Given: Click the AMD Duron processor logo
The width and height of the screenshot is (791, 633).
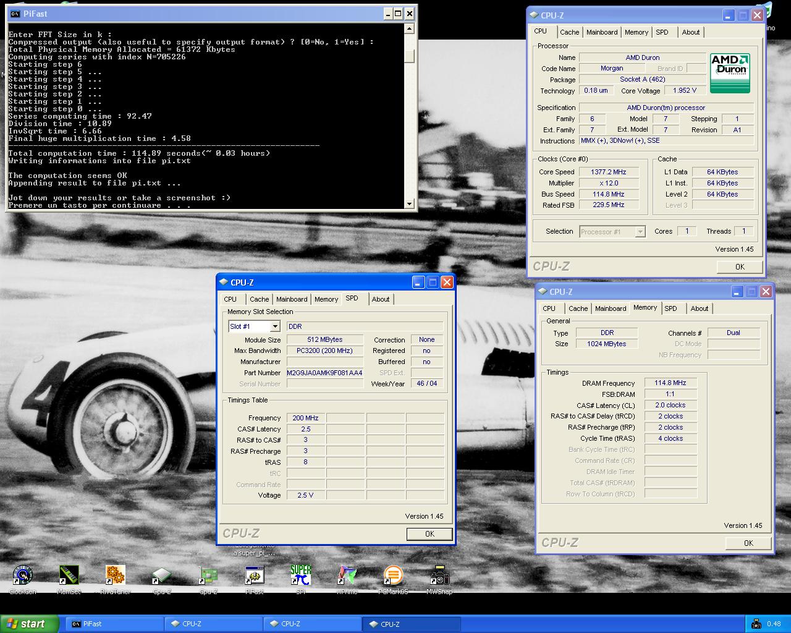Looking at the screenshot, I should pos(730,73).
